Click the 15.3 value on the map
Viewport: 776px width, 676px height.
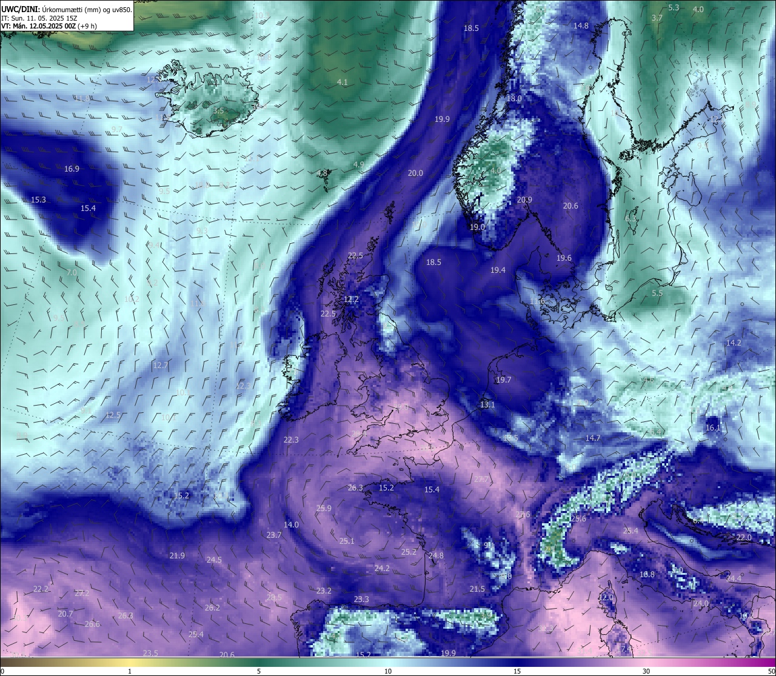click(x=38, y=199)
